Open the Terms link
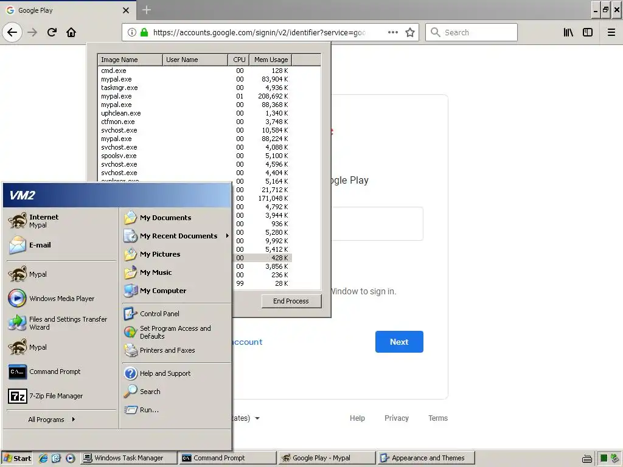The height and width of the screenshot is (467, 623). (438, 418)
